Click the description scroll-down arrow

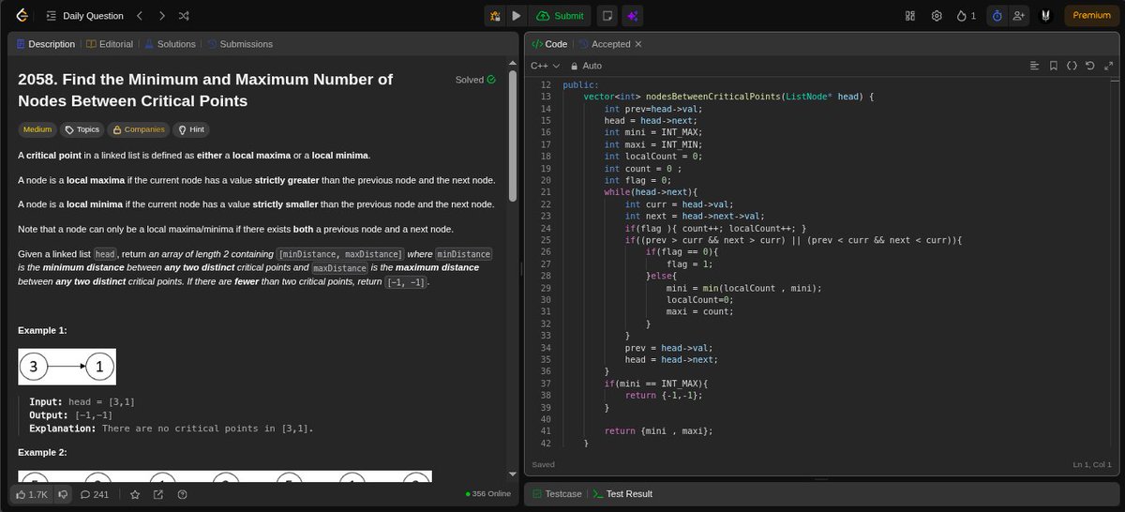coord(512,474)
